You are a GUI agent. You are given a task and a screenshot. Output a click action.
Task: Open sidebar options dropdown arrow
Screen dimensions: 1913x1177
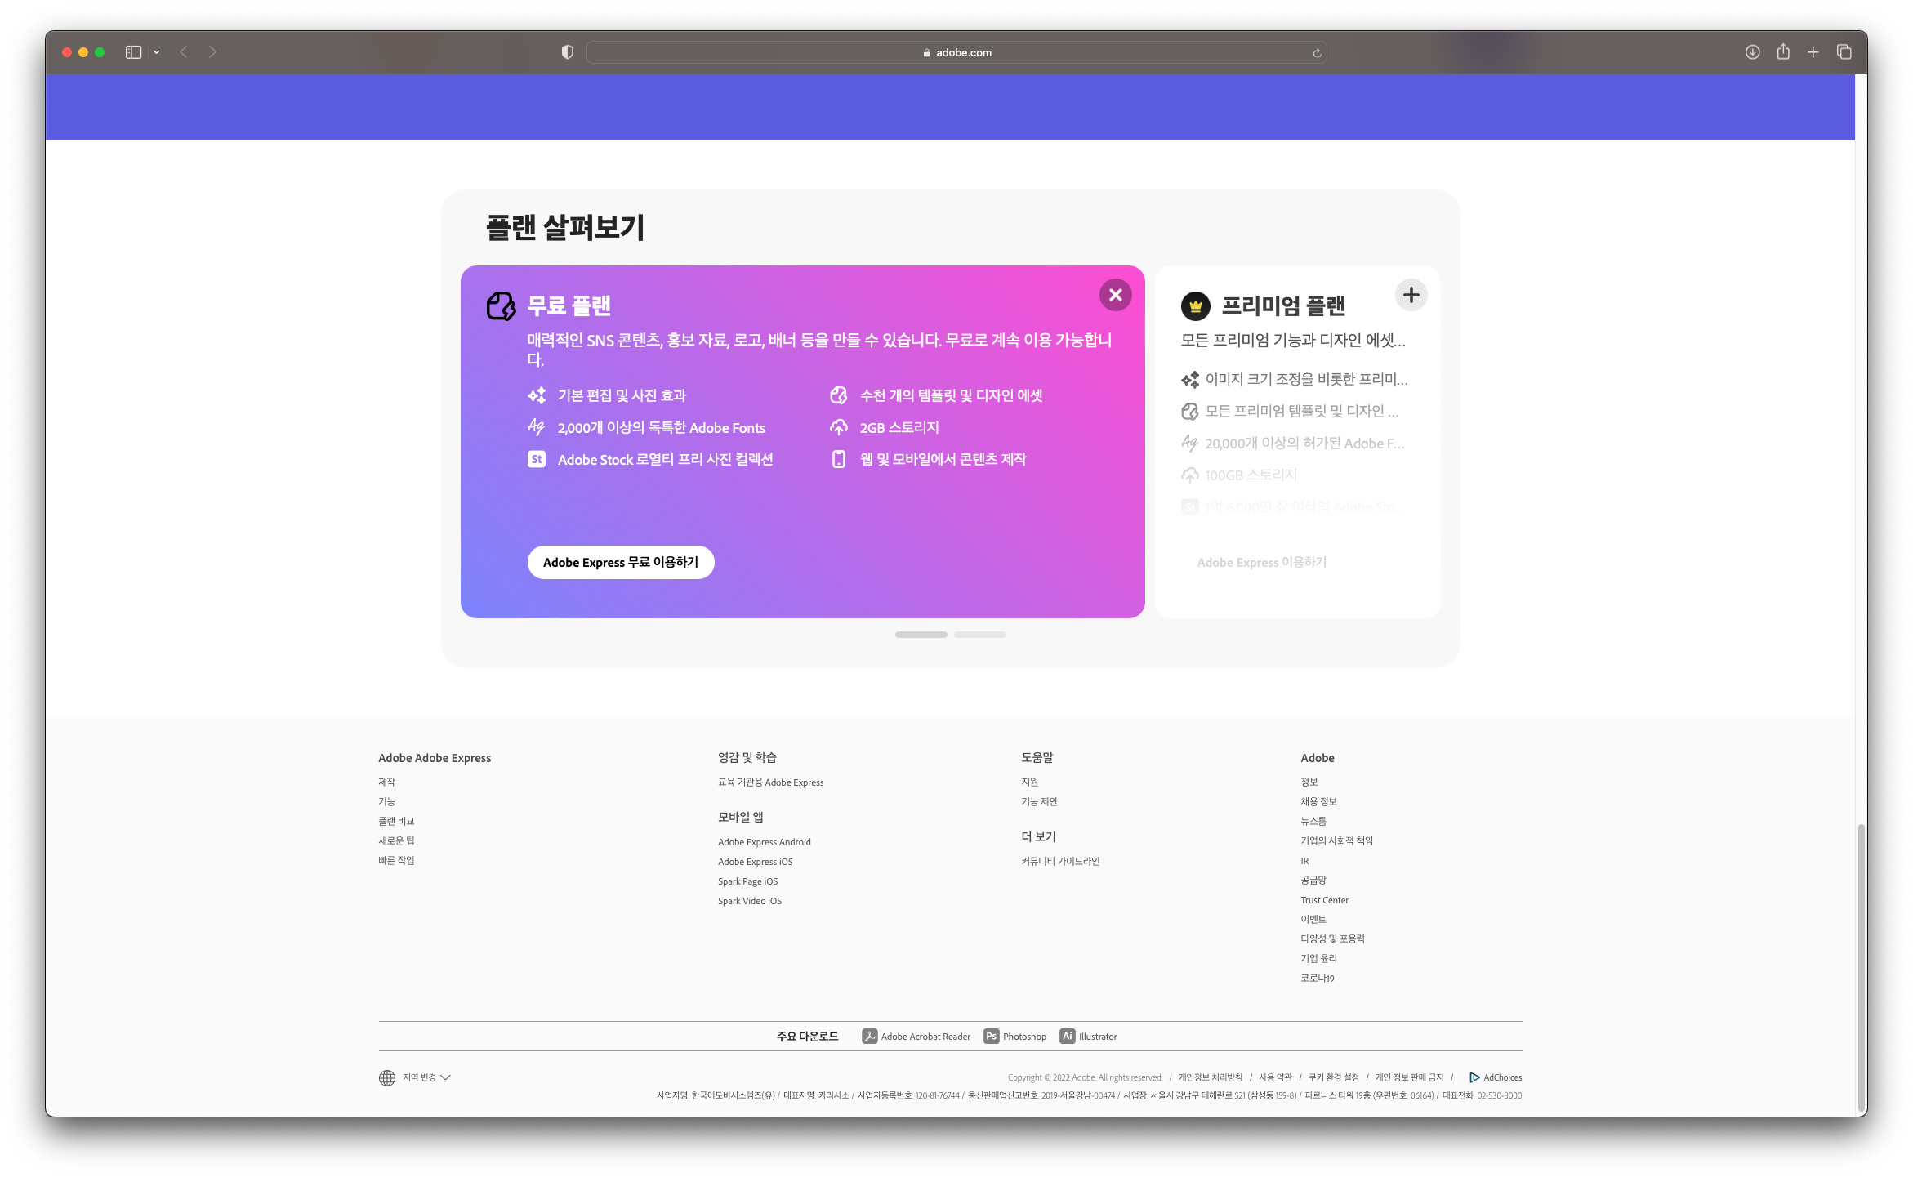point(156,52)
